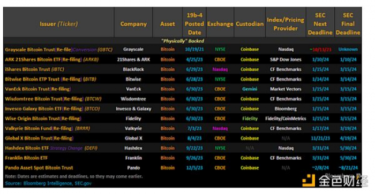Screen dimensions: 375x194
Task: Click the "Physically" Backed section heading
Action: coord(183,41)
